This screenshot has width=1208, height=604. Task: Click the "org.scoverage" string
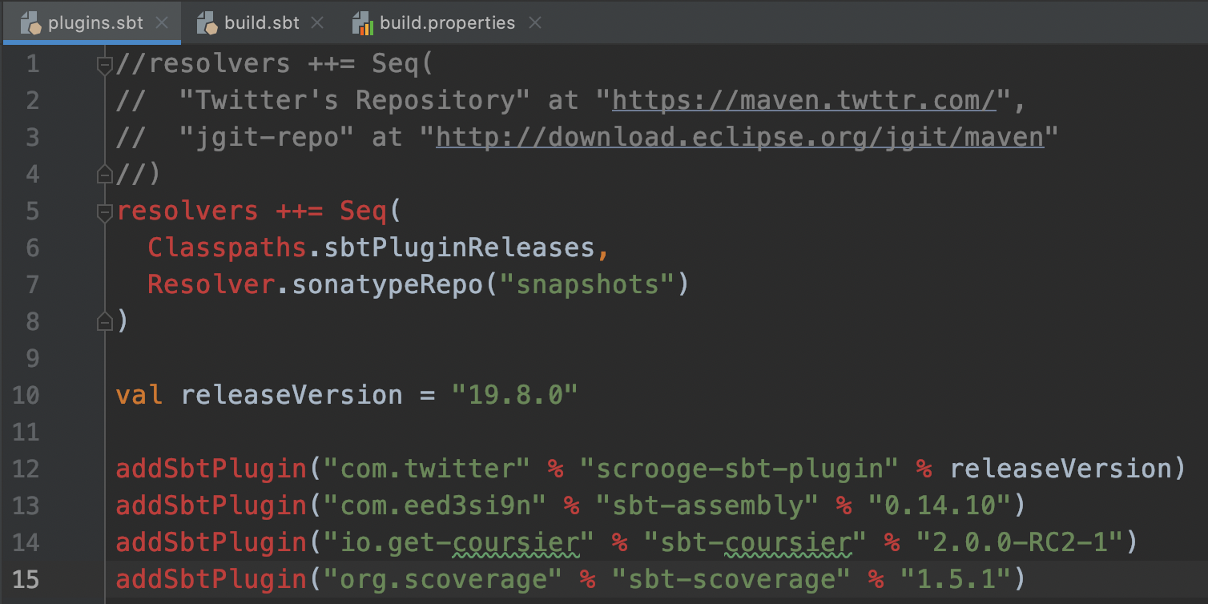(443, 578)
